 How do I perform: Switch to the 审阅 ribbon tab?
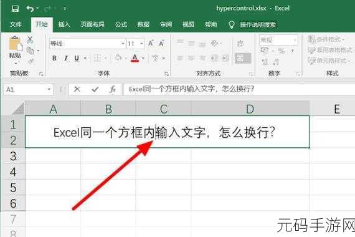tap(166, 24)
